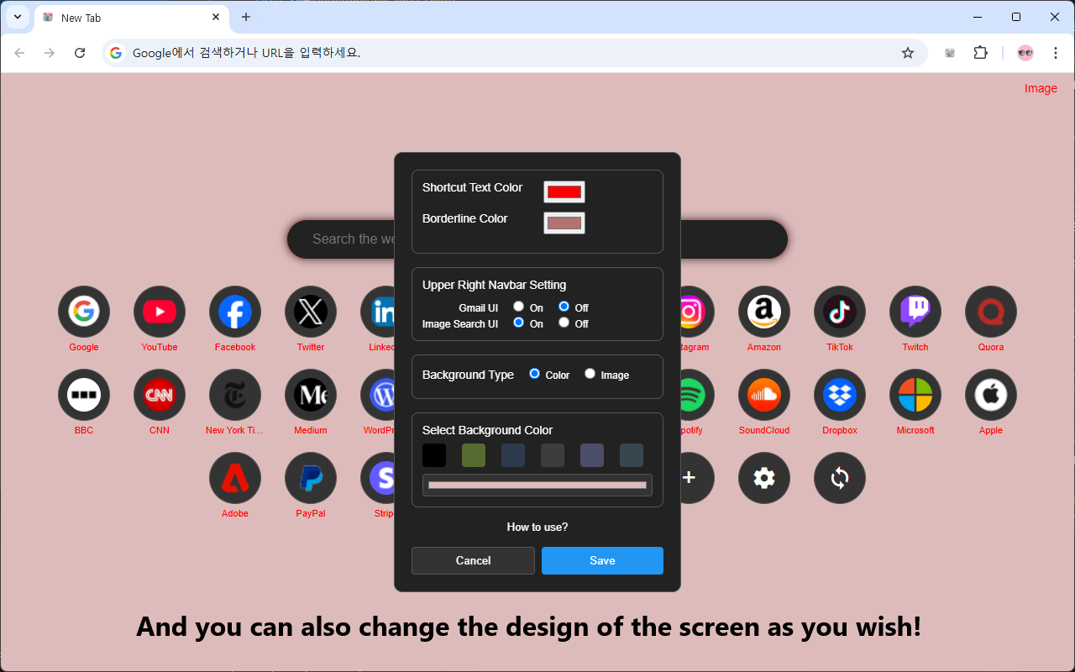The image size is (1075, 672).
Task: Open the New York Times shortcut icon
Action: click(x=235, y=395)
